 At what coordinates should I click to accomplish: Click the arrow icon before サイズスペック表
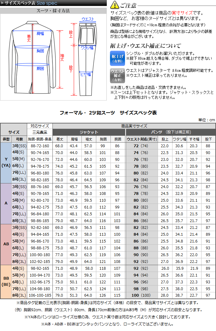(3, 3)
